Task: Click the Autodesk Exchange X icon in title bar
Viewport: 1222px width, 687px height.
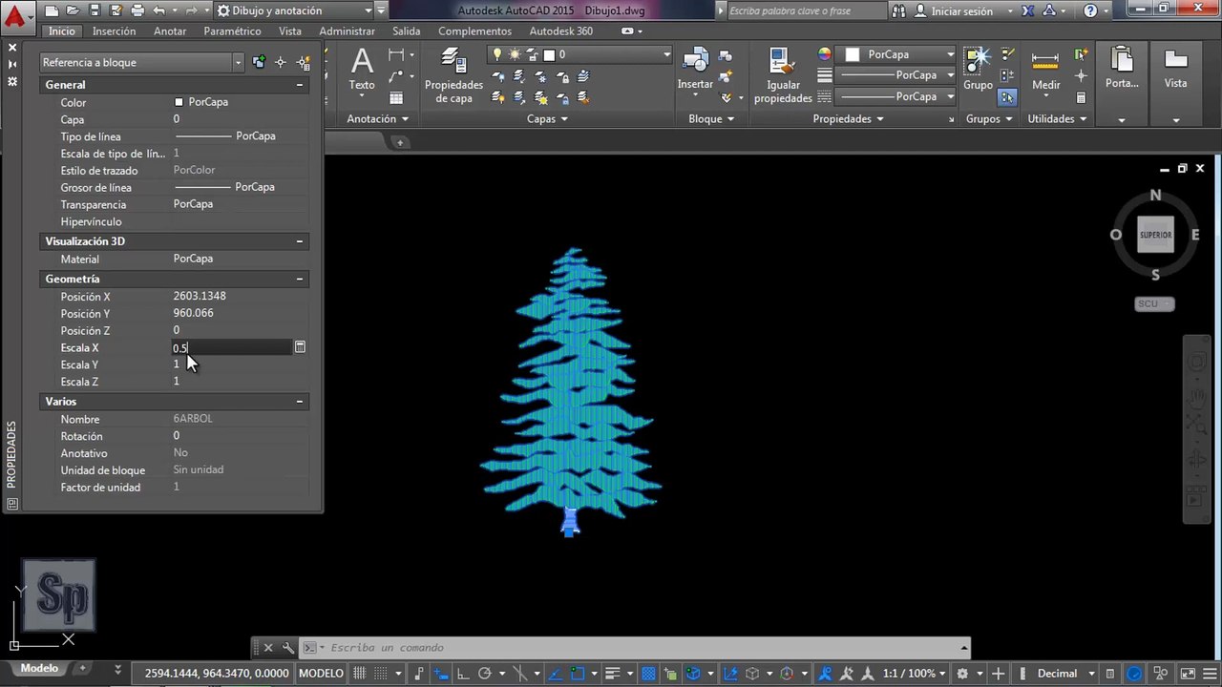Action: (1027, 11)
